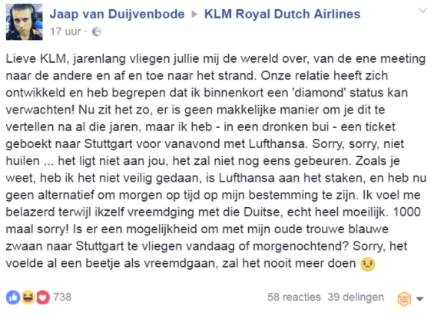Click the thumbs-up Like reaction icon

[13, 298]
